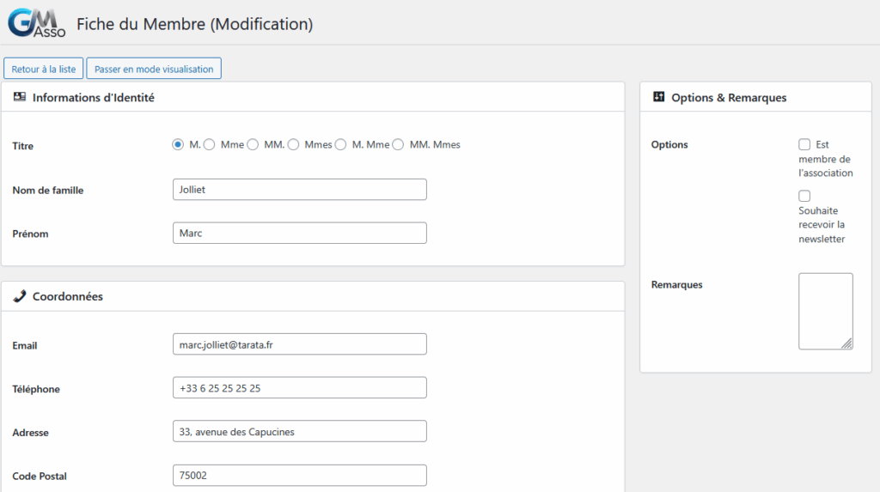The width and height of the screenshot is (880, 492).
Task: Choose the 'MM.' title option
Action: [253, 145]
